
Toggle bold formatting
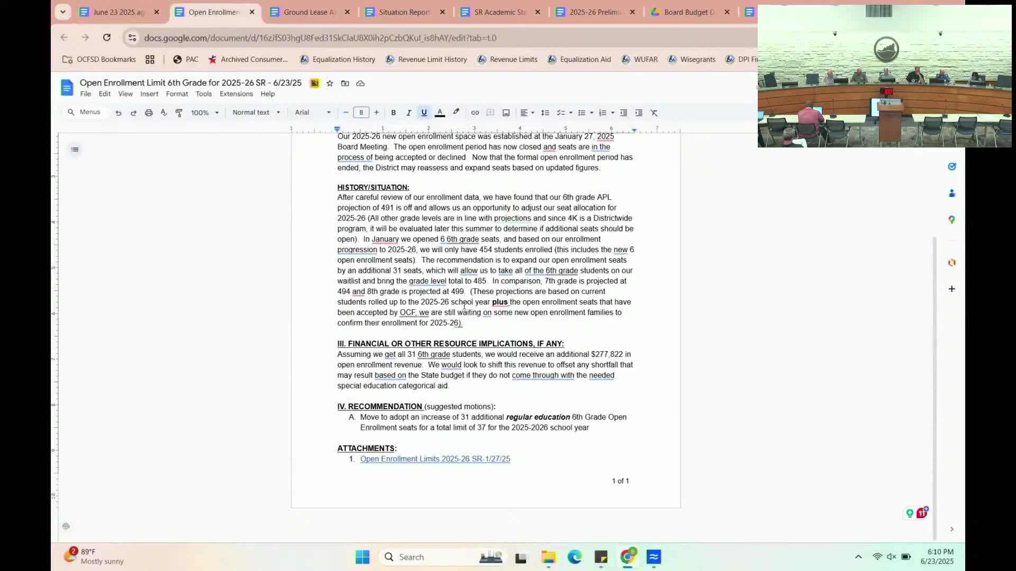[393, 113]
